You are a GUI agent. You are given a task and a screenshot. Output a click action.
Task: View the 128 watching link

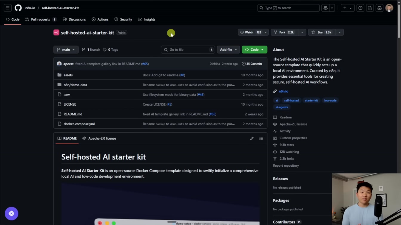[x=286, y=152]
